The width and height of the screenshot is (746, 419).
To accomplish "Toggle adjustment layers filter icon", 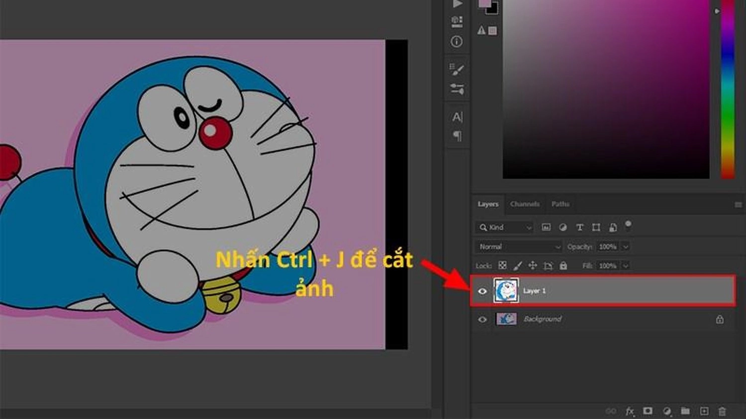I will (563, 228).
